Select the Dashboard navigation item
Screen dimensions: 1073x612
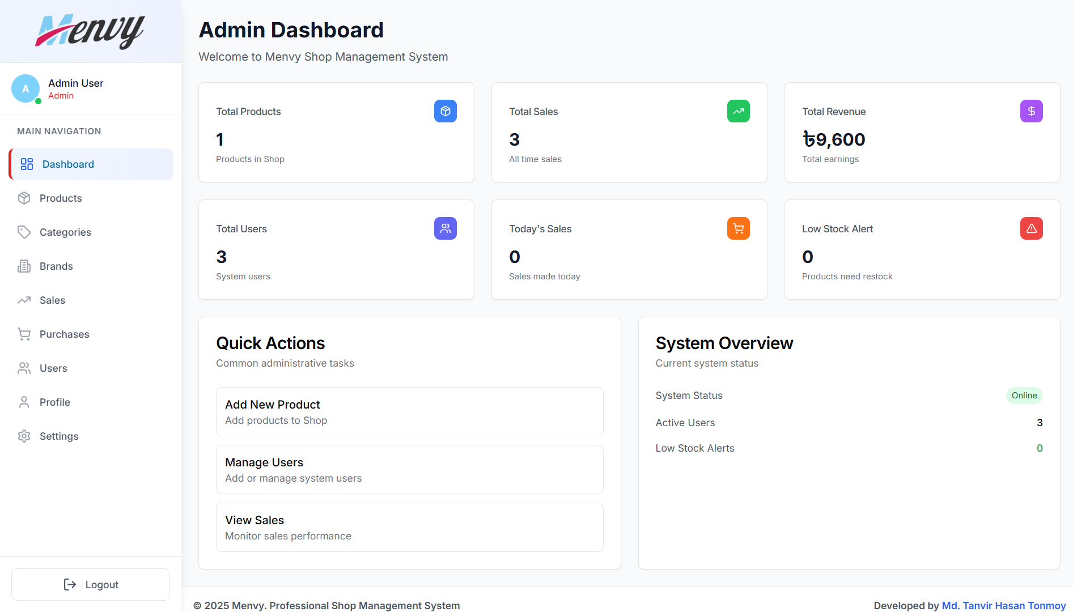[x=68, y=164]
